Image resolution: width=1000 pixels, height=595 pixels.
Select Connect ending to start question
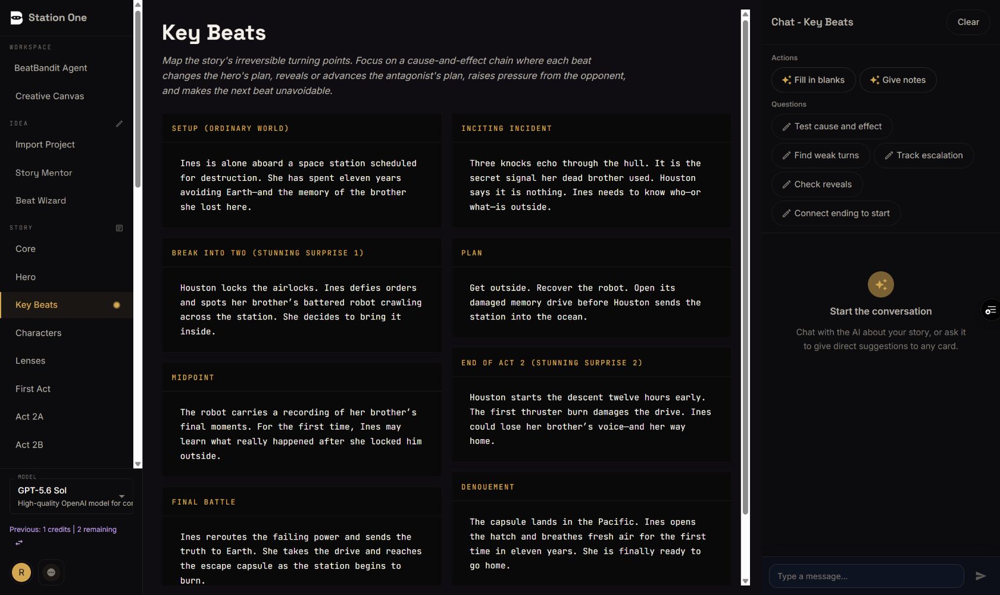(836, 213)
